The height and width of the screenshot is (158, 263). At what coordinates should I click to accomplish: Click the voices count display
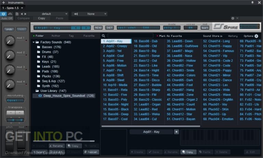tap(190, 28)
